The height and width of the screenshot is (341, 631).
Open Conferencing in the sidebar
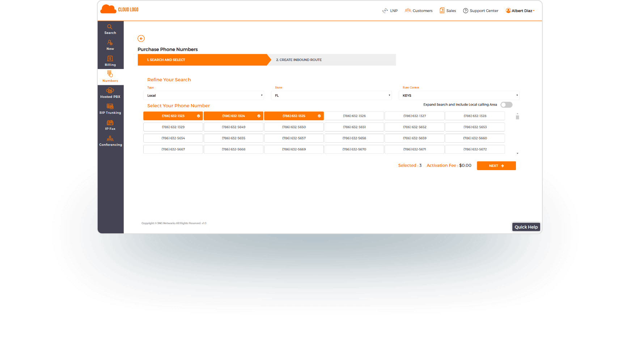pyautogui.click(x=110, y=141)
